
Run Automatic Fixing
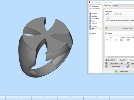(x=119, y=28)
